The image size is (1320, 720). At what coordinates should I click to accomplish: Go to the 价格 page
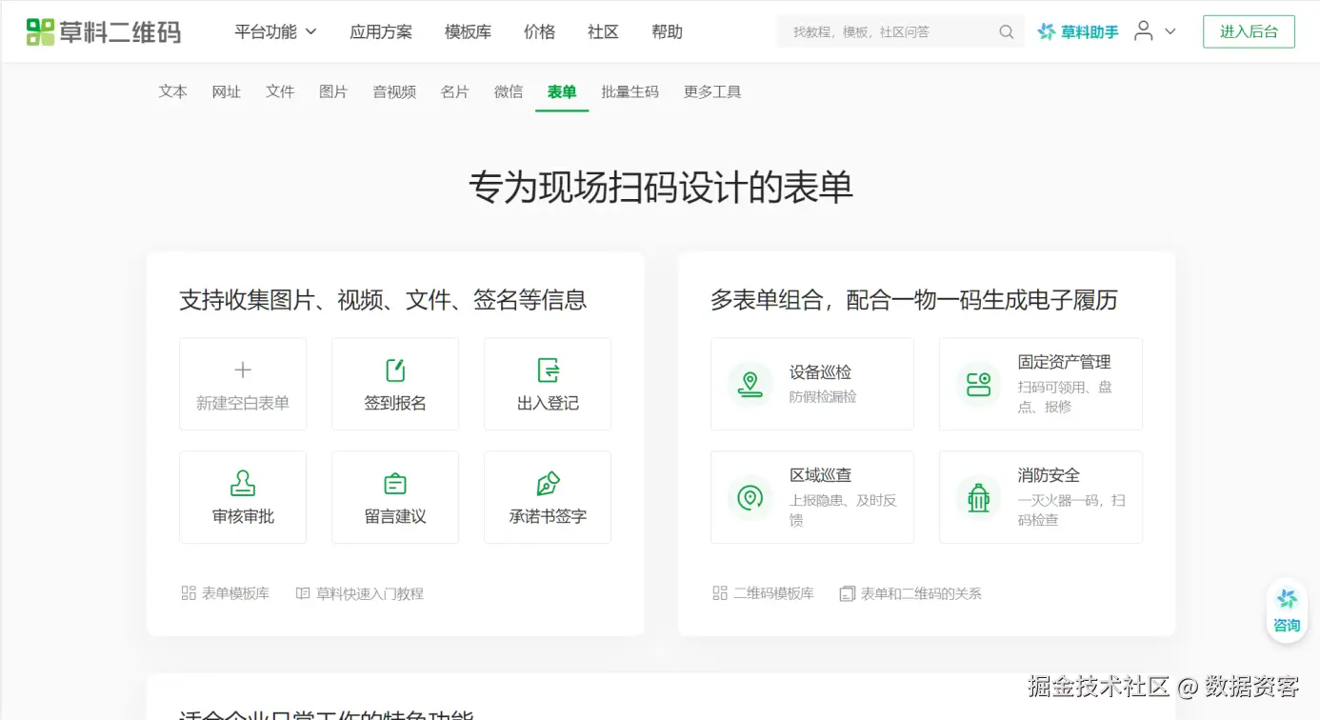click(539, 31)
